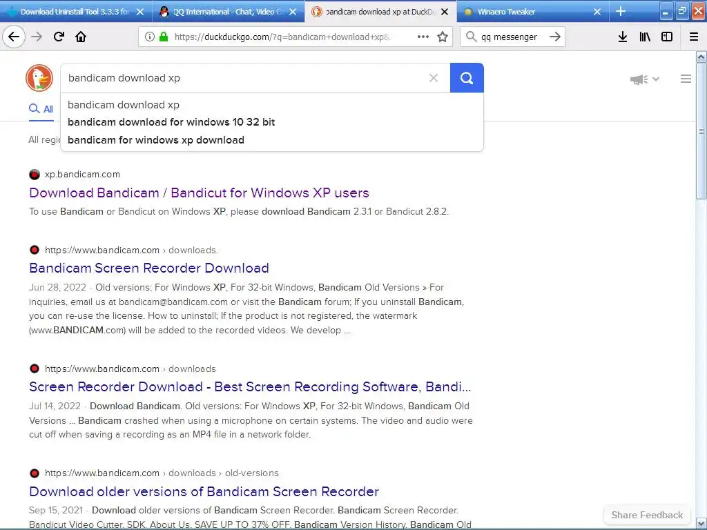Open 'Screen Recorder Download - Best Screen Recording' result
Viewport: 707px width, 530px height.
coord(250,386)
